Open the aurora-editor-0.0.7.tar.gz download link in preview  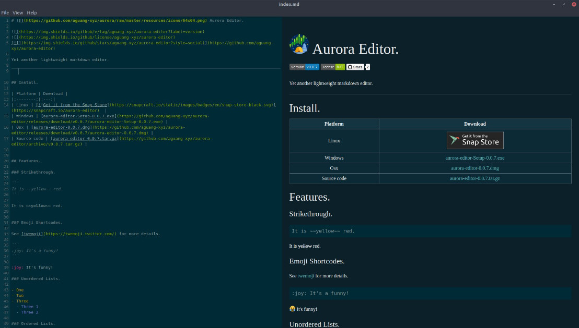click(x=475, y=178)
